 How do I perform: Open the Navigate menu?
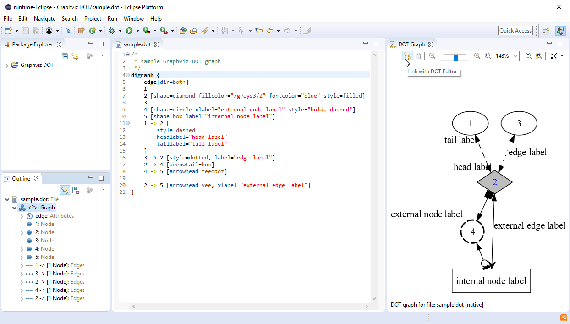[44, 19]
